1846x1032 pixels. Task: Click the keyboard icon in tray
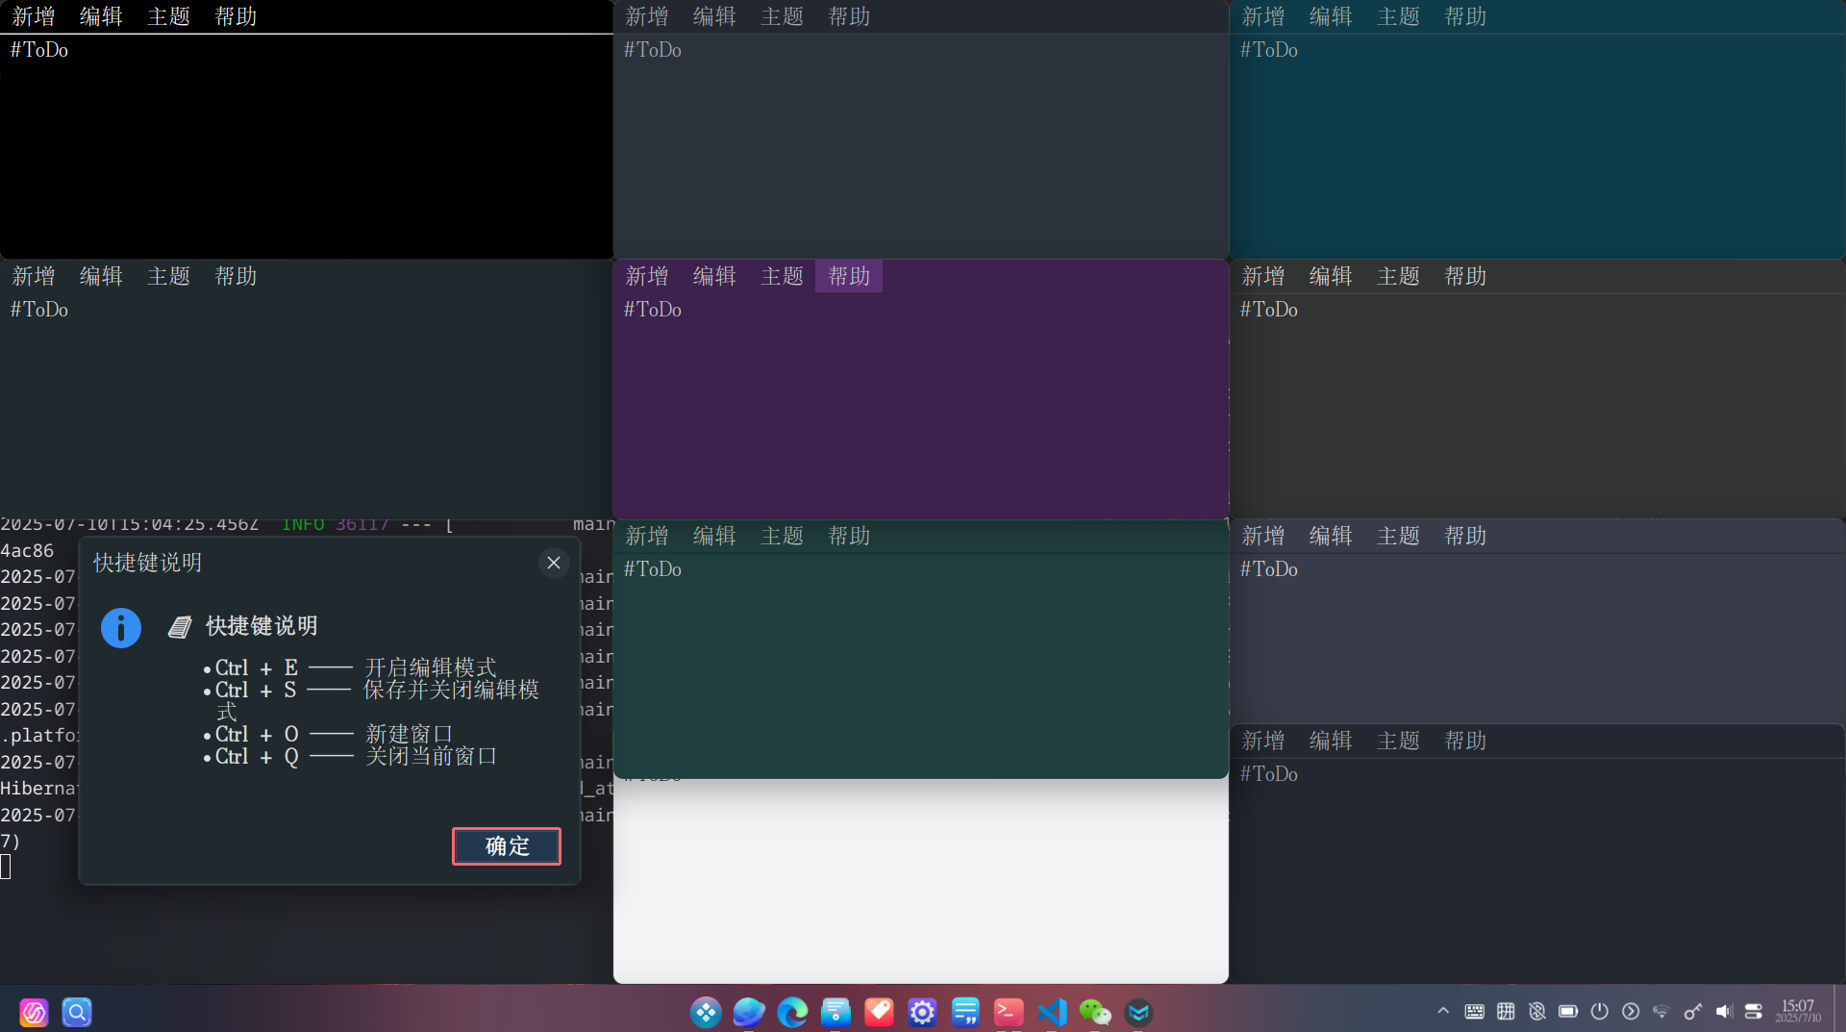coord(1474,1011)
